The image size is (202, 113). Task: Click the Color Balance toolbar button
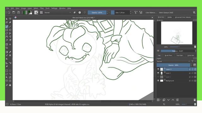pyautogui.click(x=151, y=13)
